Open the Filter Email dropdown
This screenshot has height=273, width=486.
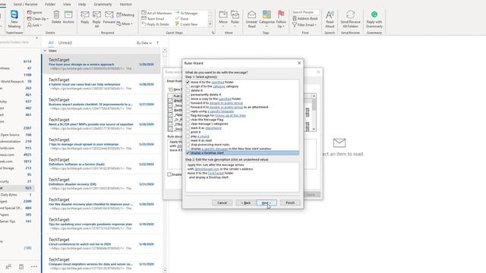click(305, 25)
